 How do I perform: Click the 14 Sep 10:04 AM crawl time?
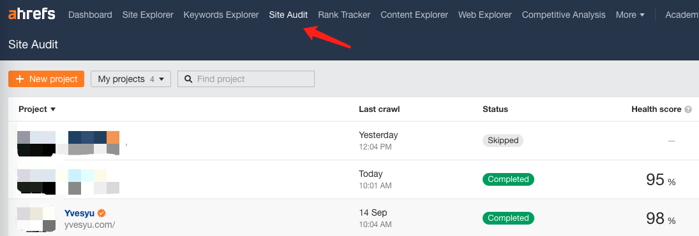click(x=375, y=218)
